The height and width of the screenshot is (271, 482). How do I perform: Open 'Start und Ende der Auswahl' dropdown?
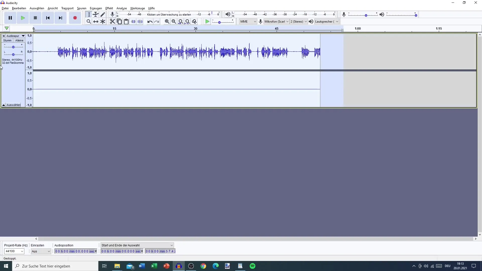click(137, 245)
